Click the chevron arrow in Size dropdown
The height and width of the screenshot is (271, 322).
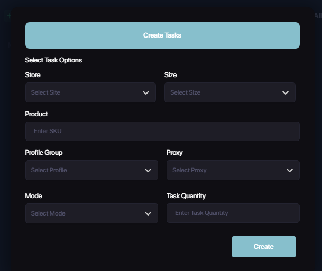pyautogui.click(x=286, y=92)
